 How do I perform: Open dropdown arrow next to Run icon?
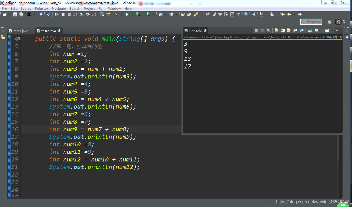[x=132, y=14]
